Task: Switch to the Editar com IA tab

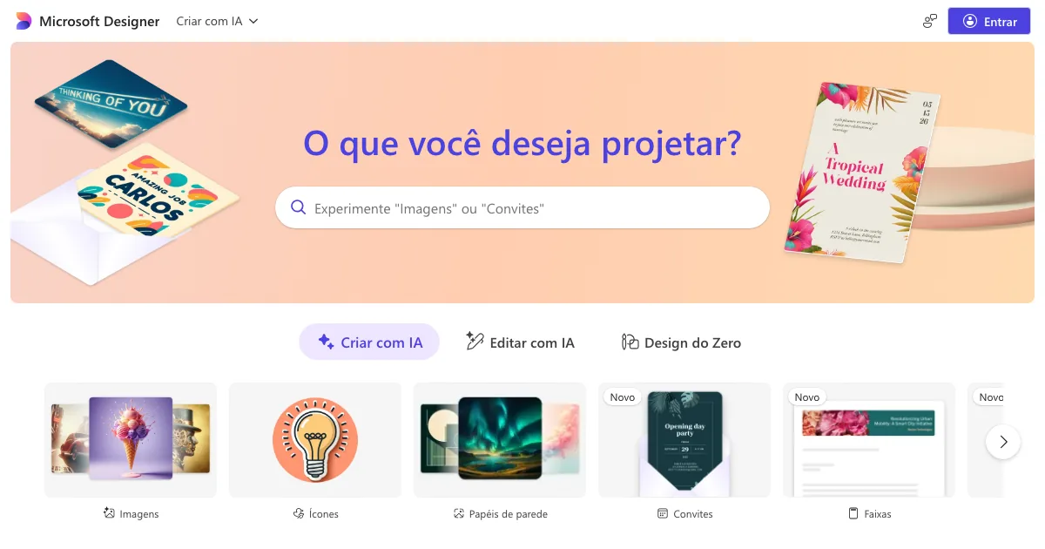Action: 520,342
